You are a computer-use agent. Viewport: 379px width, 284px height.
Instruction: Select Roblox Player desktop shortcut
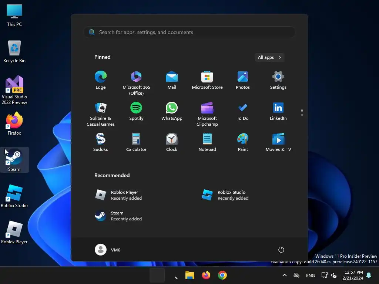(14, 232)
